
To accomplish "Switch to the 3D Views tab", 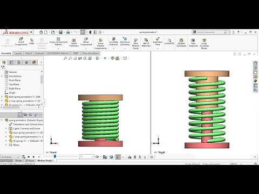I will (30, 161).
